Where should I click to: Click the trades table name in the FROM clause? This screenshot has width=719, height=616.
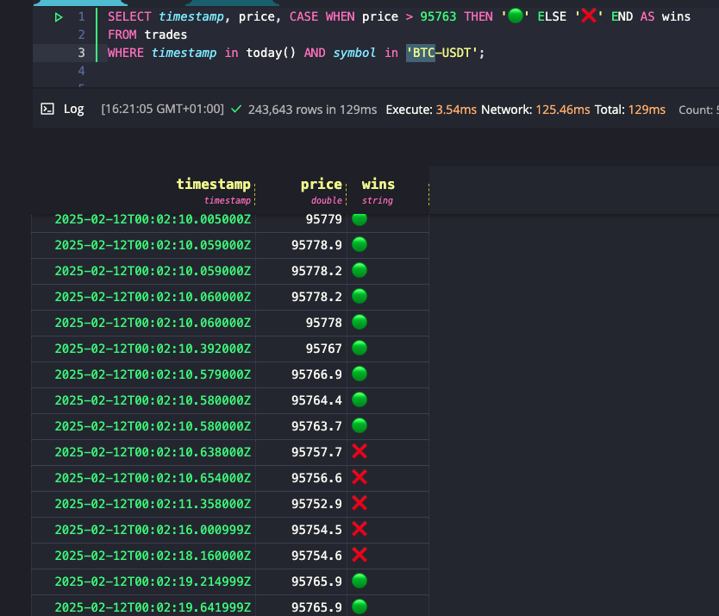166,35
